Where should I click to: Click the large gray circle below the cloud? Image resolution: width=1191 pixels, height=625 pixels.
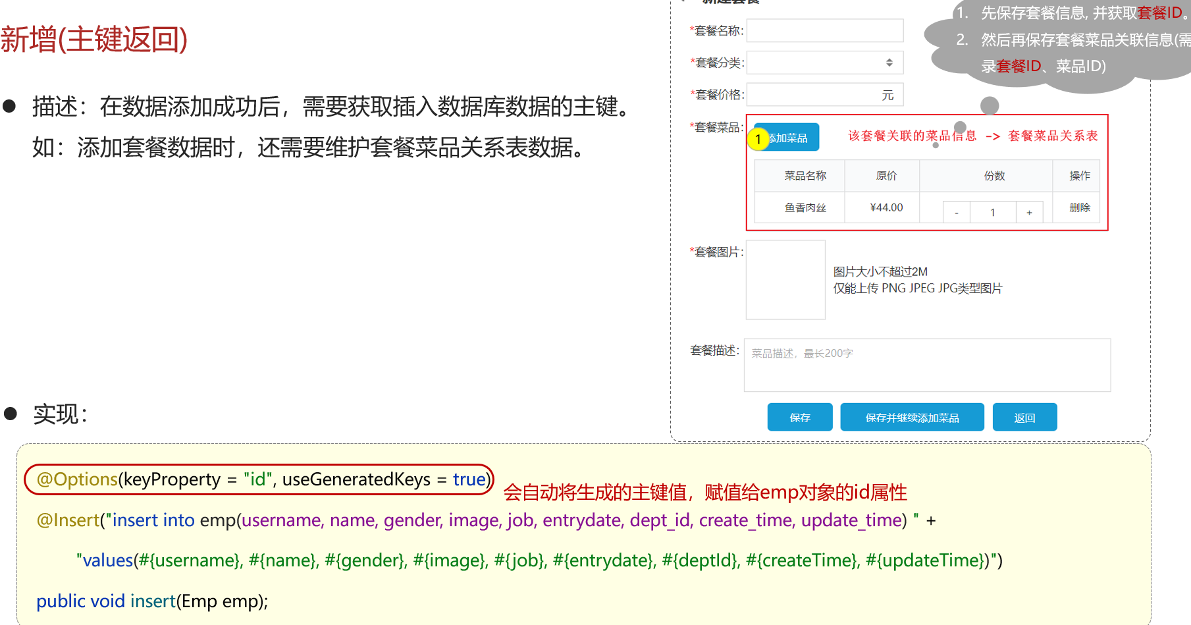[990, 105]
